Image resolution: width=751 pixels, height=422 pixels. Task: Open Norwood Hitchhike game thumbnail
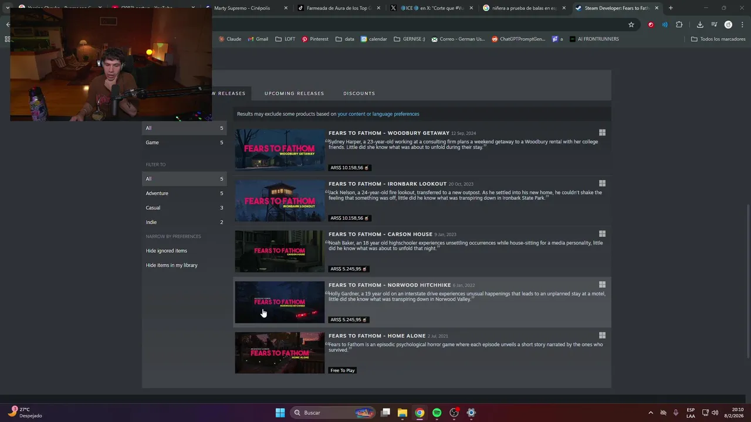[279, 302]
